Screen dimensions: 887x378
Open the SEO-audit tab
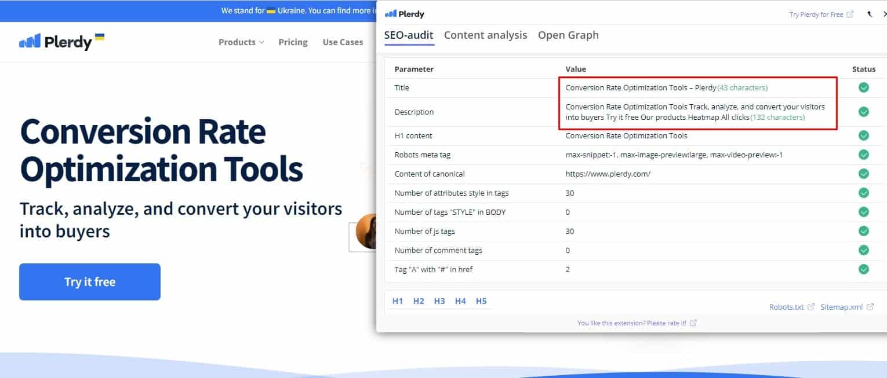409,35
